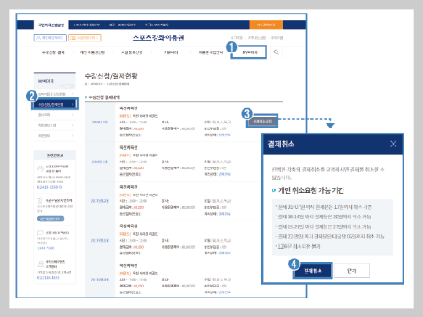Click the 수강신청/결제현황 page heading
This screenshot has height=317, width=423.
(x=111, y=76)
